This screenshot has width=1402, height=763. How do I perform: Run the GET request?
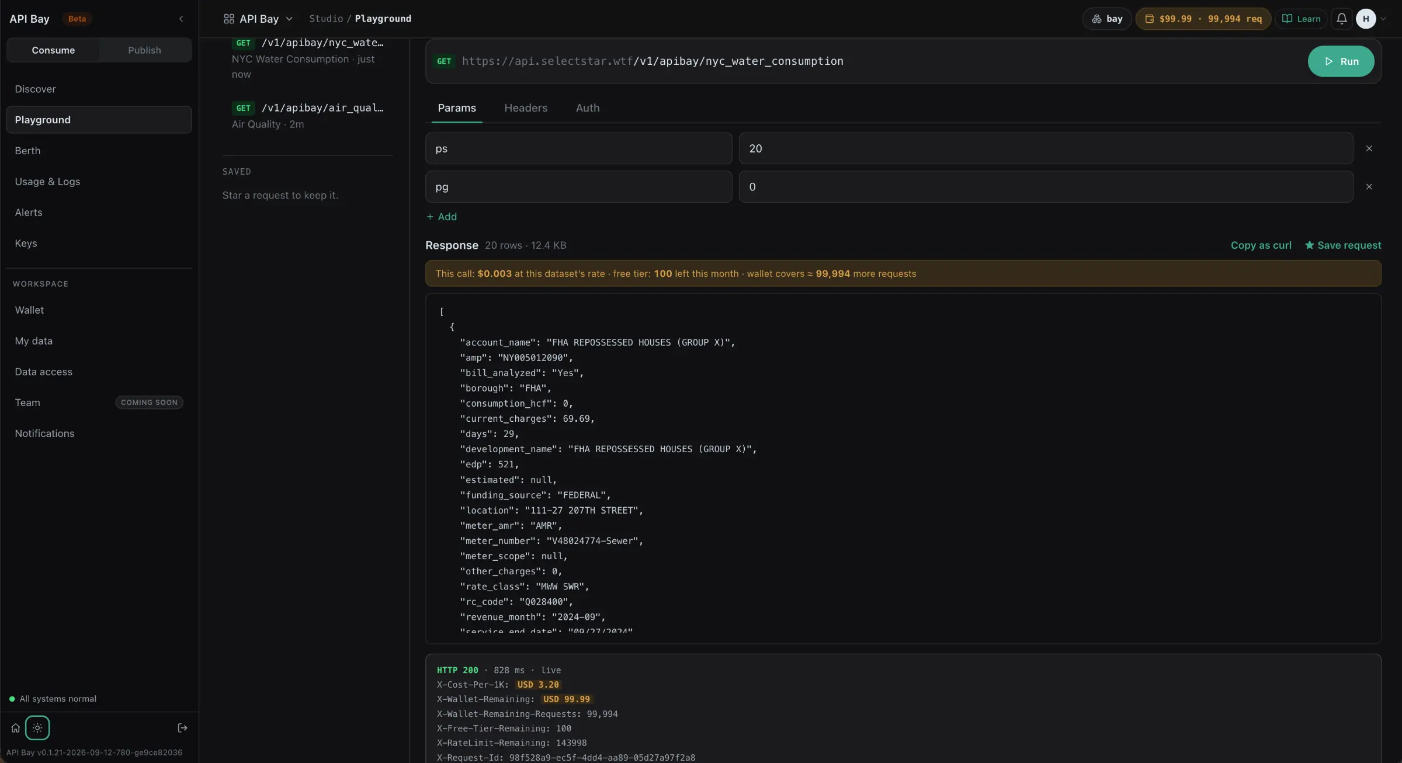(1341, 61)
